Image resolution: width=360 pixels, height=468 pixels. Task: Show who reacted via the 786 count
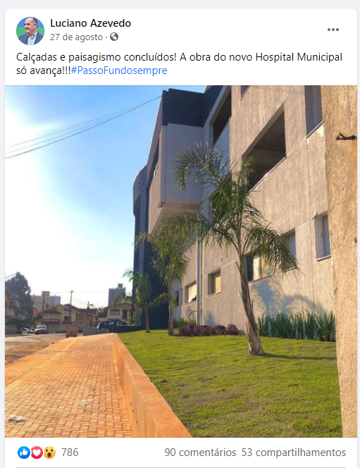click(70, 452)
